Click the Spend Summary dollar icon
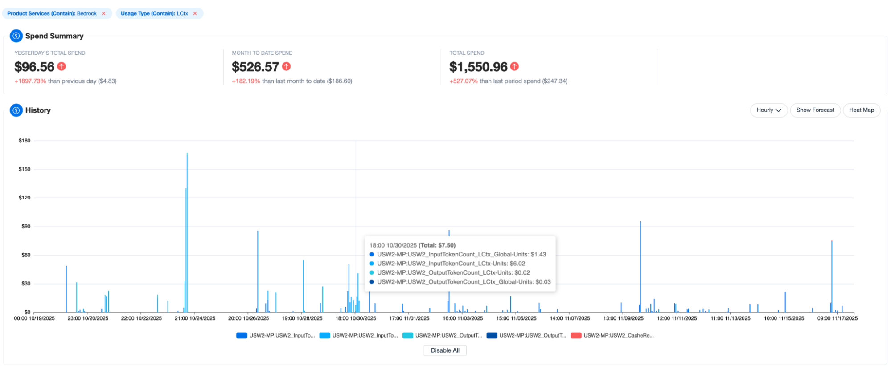This screenshot has width=891, height=366. (x=16, y=36)
